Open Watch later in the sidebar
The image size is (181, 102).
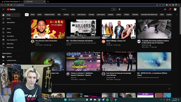click(x=11, y=44)
